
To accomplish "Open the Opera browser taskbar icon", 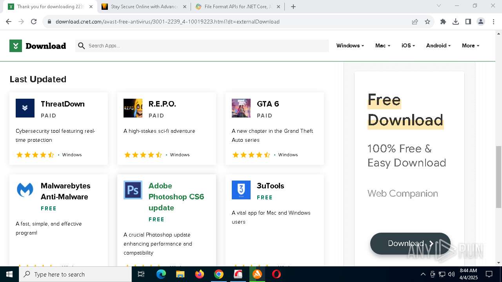I will [276, 274].
